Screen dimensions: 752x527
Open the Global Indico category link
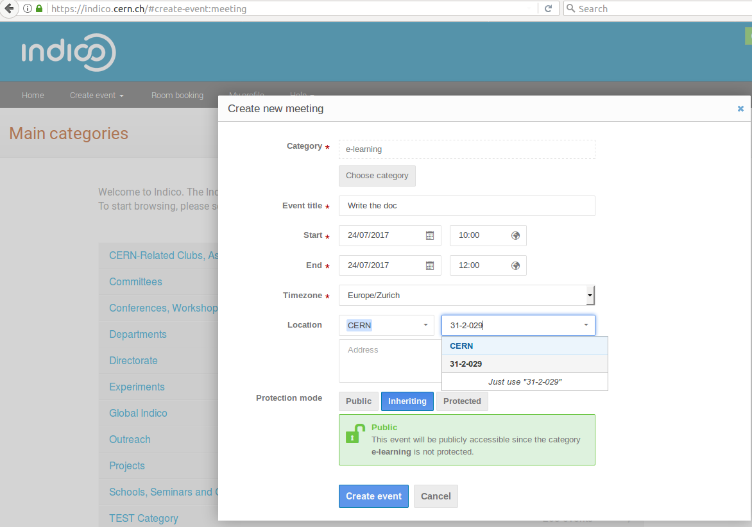tap(138, 414)
